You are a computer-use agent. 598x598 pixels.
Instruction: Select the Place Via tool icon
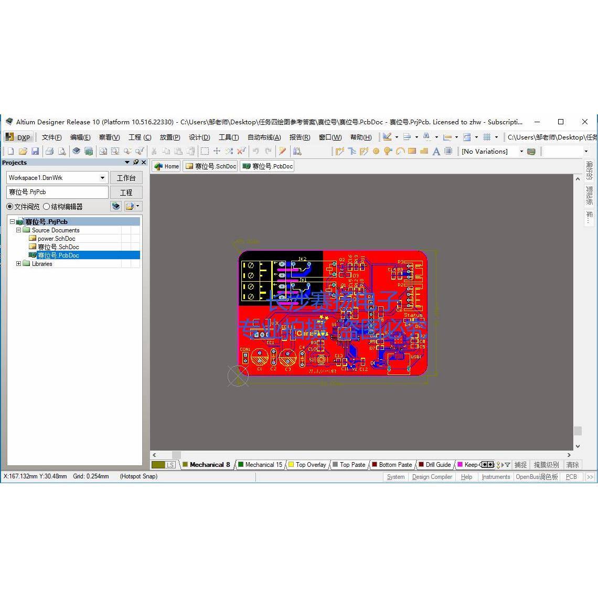click(388, 152)
